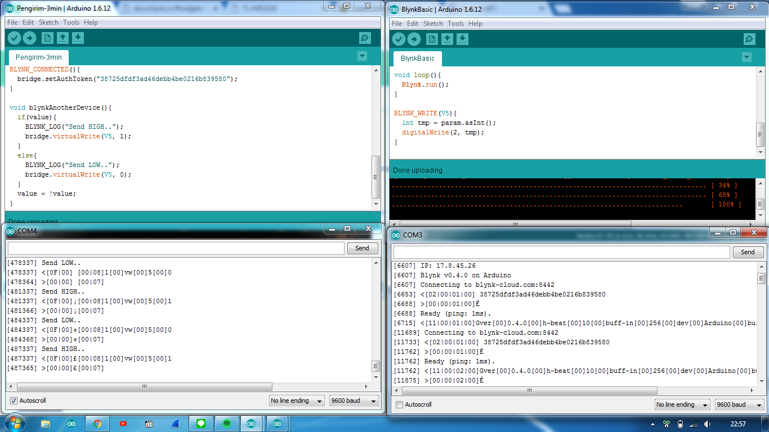Click Save sketch icon in Pengirim-3min window
This screenshot has height=432, width=769.
tap(78, 38)
